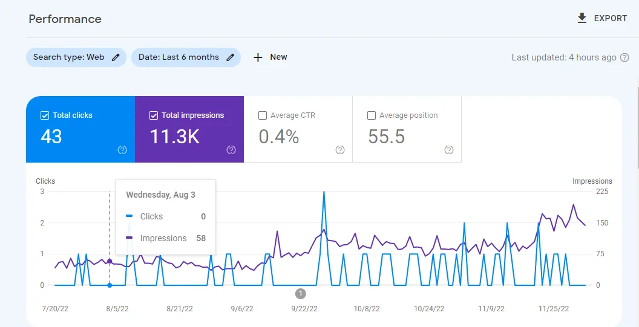Open the Date: Last 6 months chip
This screenshot has width=639, height=327.
click(186, 57)
